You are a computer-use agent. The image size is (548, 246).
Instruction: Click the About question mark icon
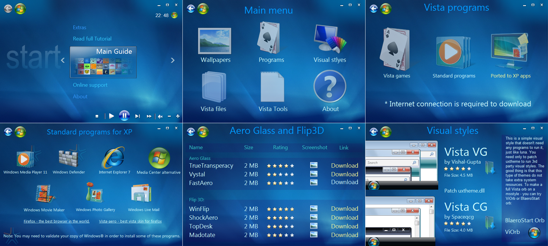click(330, 86)
